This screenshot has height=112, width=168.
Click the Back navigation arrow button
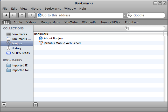(x=6, y=15)
